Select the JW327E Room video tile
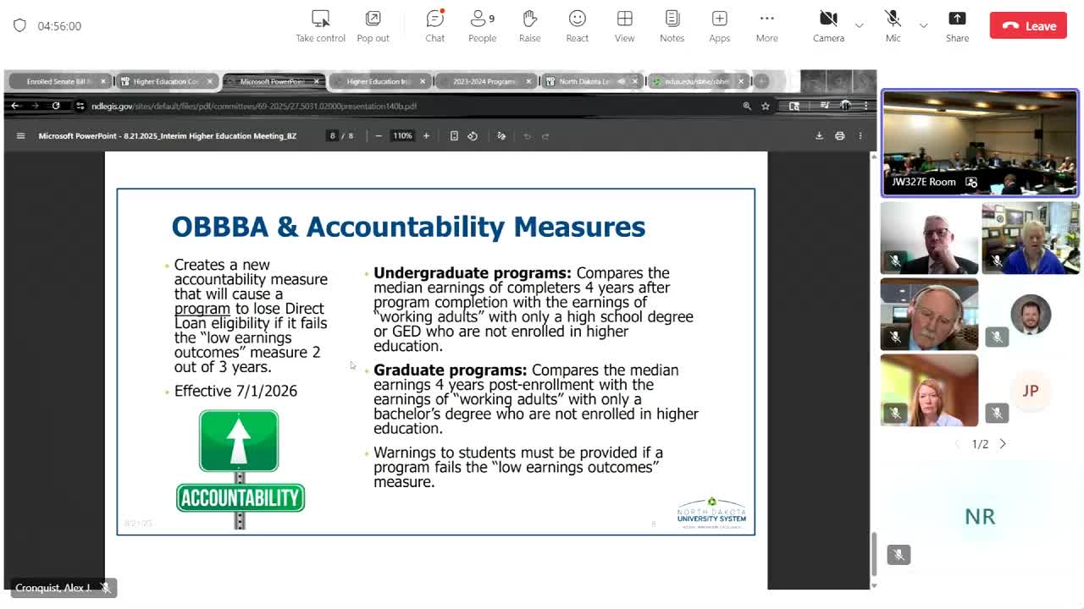This screenshot has width=1084, height=609. pyautogui.click(x=980, y=143)
